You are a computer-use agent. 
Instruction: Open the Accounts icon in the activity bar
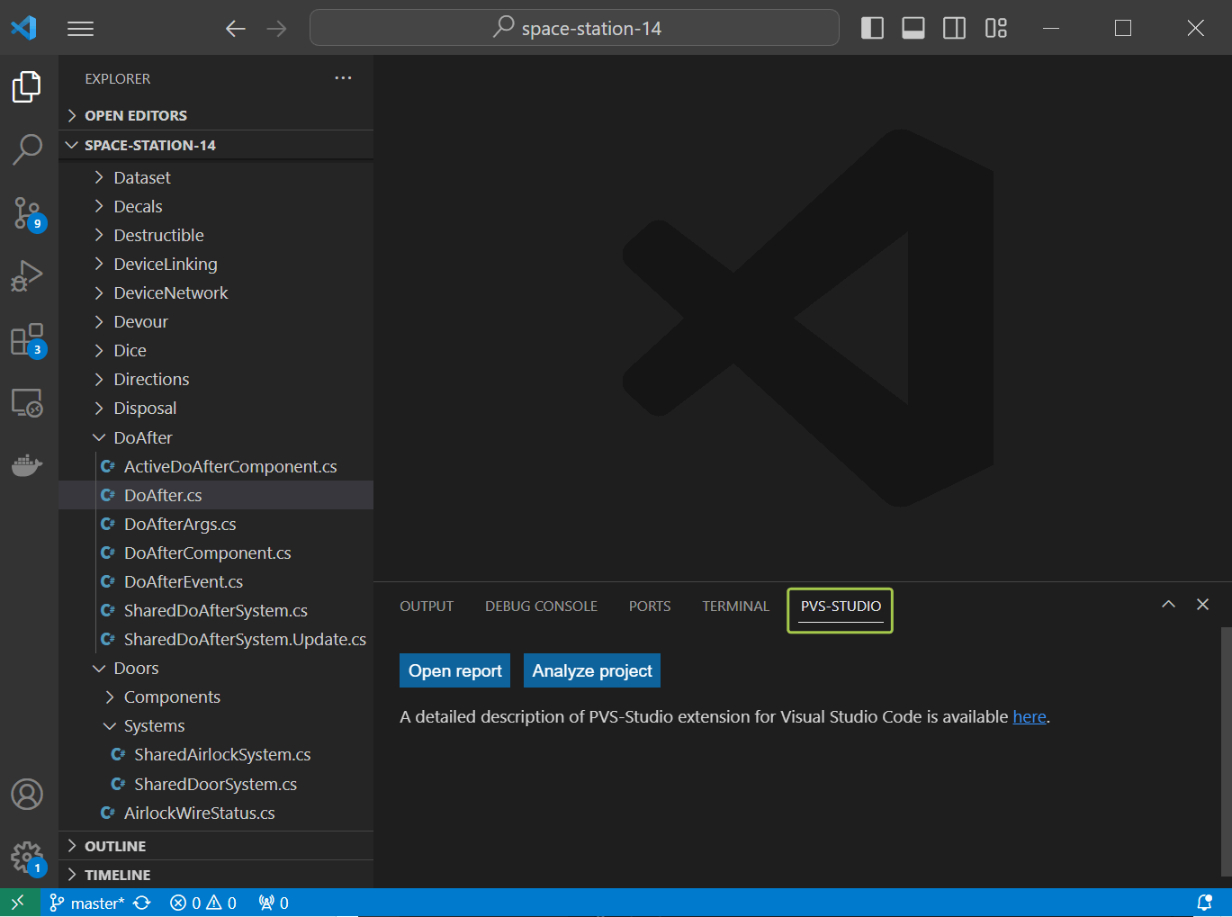pos(27,794)
